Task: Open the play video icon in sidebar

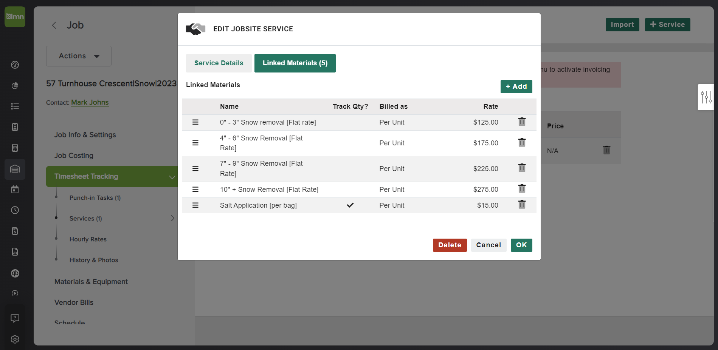Action: (x=15, y=293)
